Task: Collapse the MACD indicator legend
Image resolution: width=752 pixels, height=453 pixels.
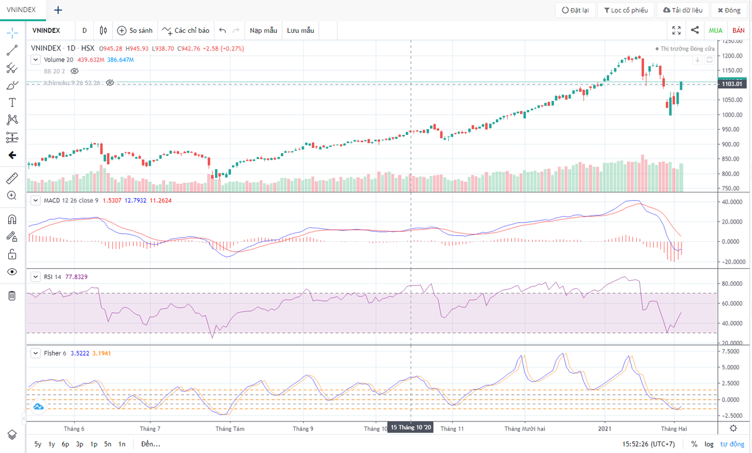Action: pos(35,200)
